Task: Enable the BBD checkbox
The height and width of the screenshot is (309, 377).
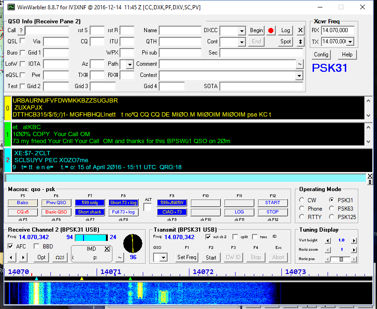Action: tap(36, 247)
